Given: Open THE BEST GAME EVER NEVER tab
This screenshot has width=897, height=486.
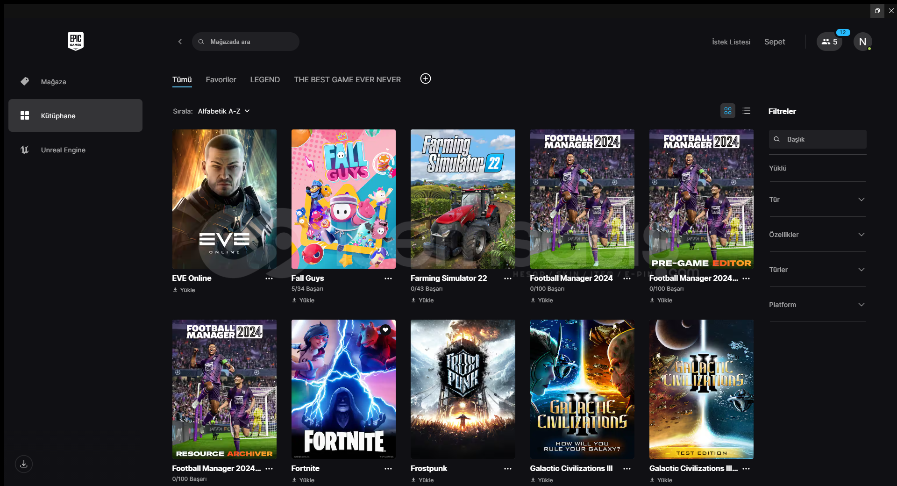Looking at the screenshot, I should click(347, 79).
